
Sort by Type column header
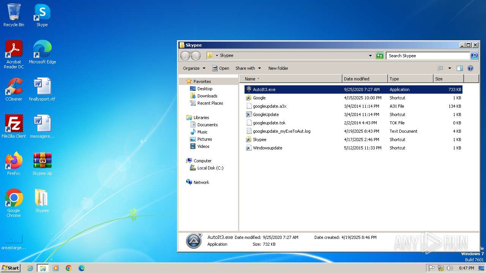(410, 79)
